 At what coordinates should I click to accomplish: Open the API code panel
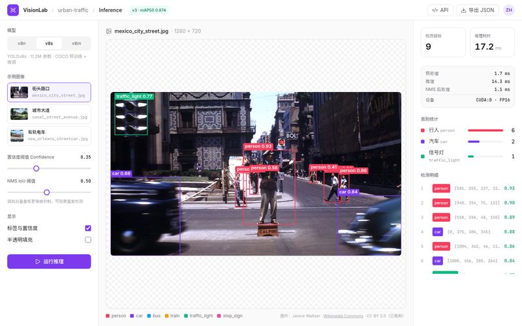[440, 10]
